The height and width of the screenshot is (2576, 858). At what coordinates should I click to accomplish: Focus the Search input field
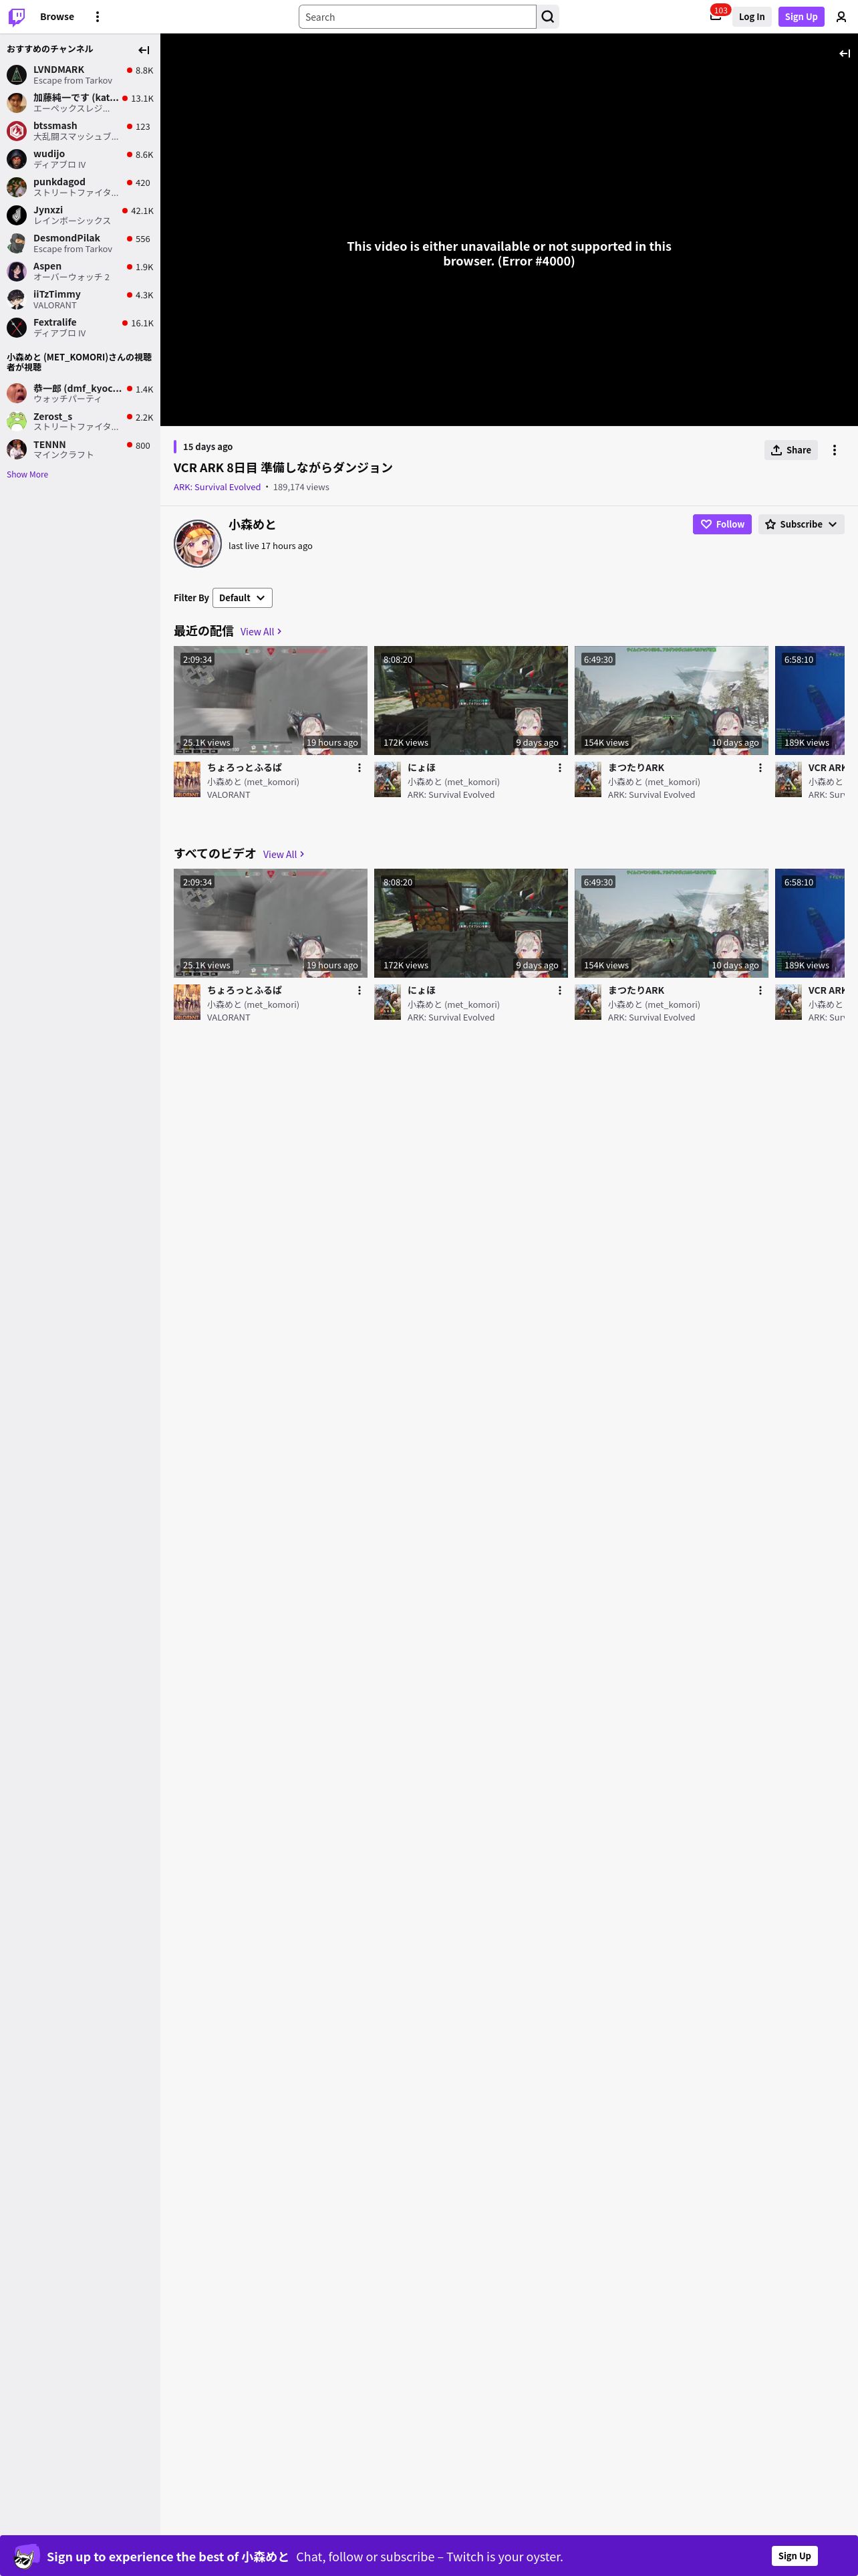click(418, 17)
